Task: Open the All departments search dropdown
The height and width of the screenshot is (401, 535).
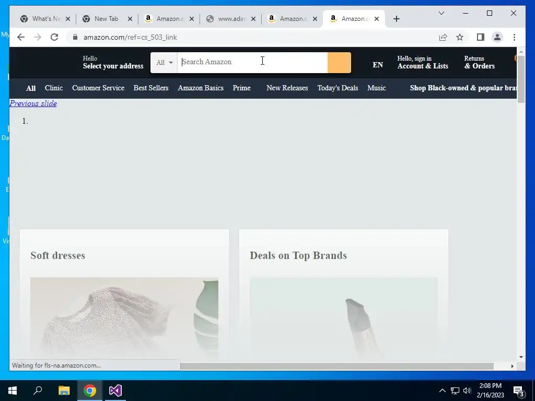Action: click(x=164, y=63)
